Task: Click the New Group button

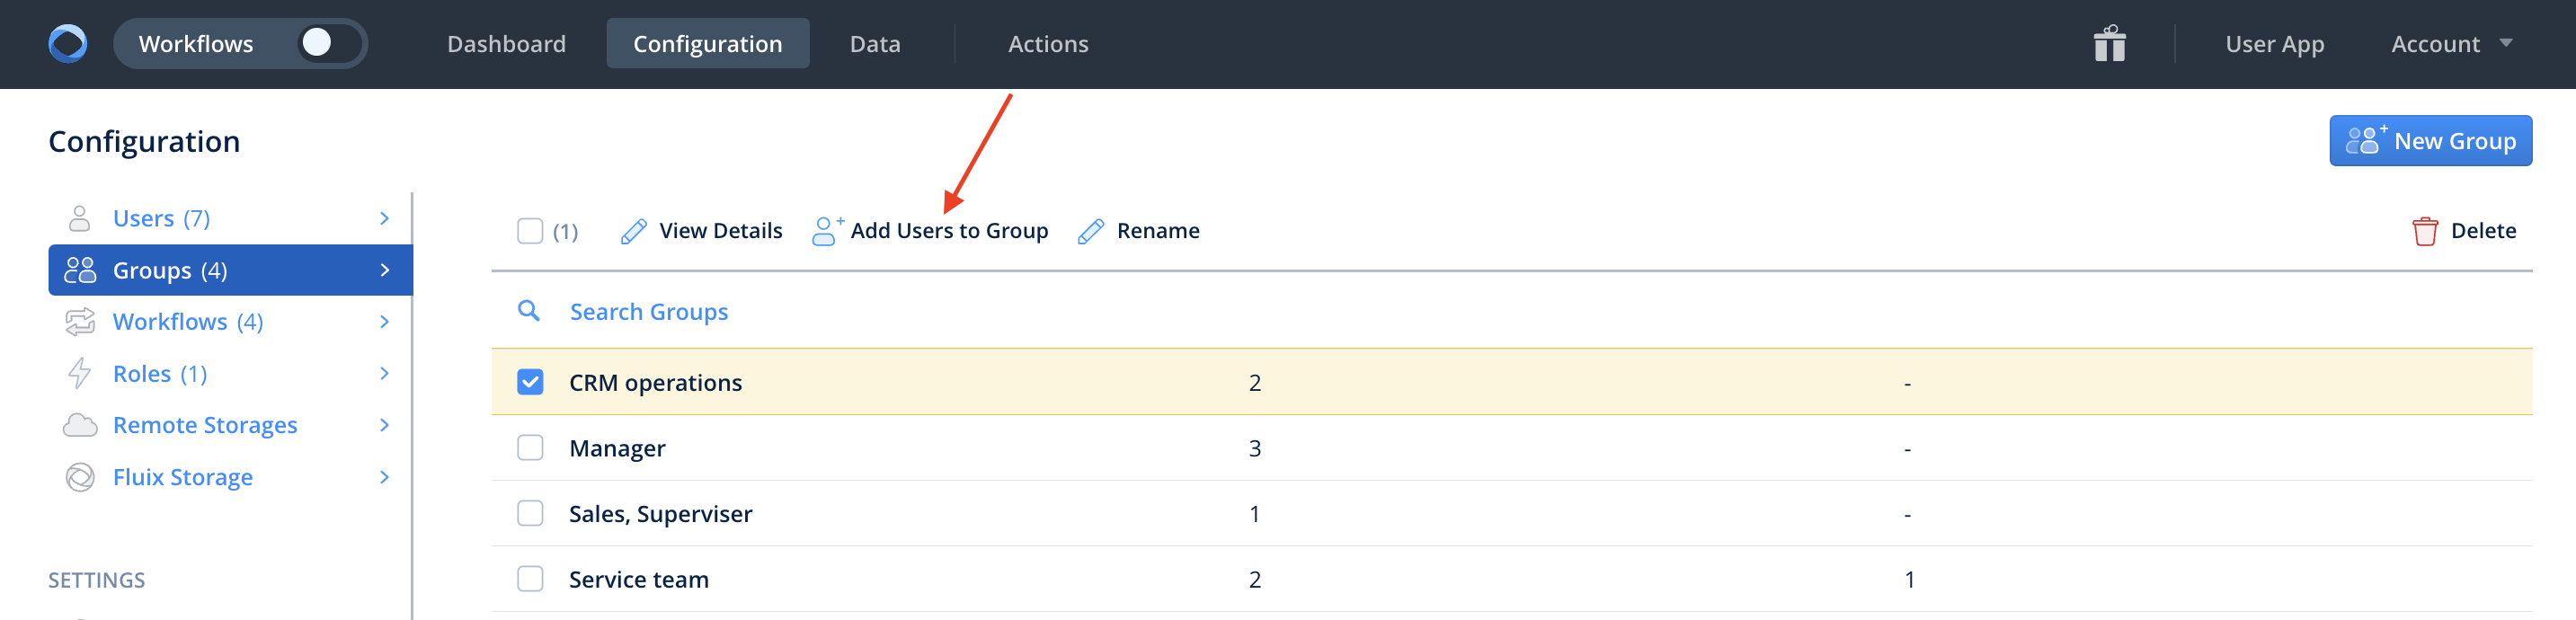Action: coord(2430,141)
